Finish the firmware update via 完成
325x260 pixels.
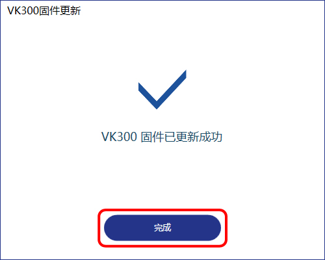(x=162, y=227)
